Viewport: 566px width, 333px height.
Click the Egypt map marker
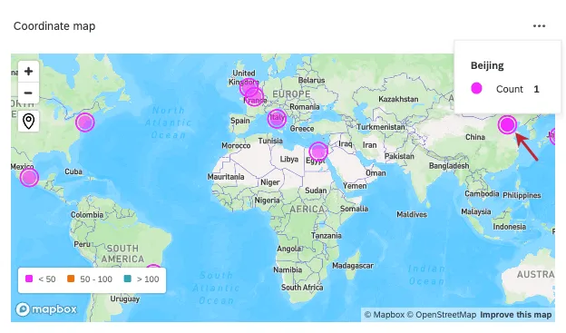(318, 151)
